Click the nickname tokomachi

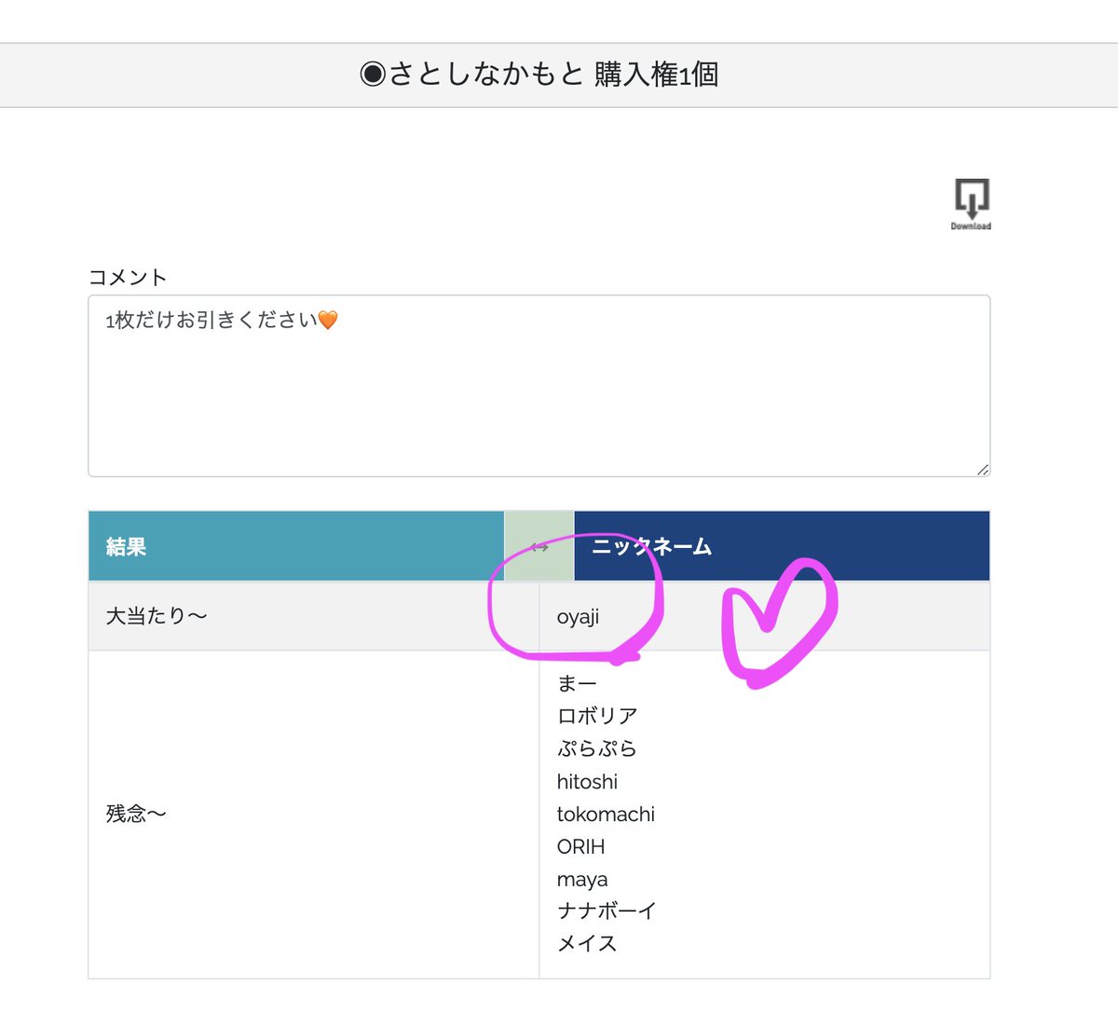tap(606, 814)
